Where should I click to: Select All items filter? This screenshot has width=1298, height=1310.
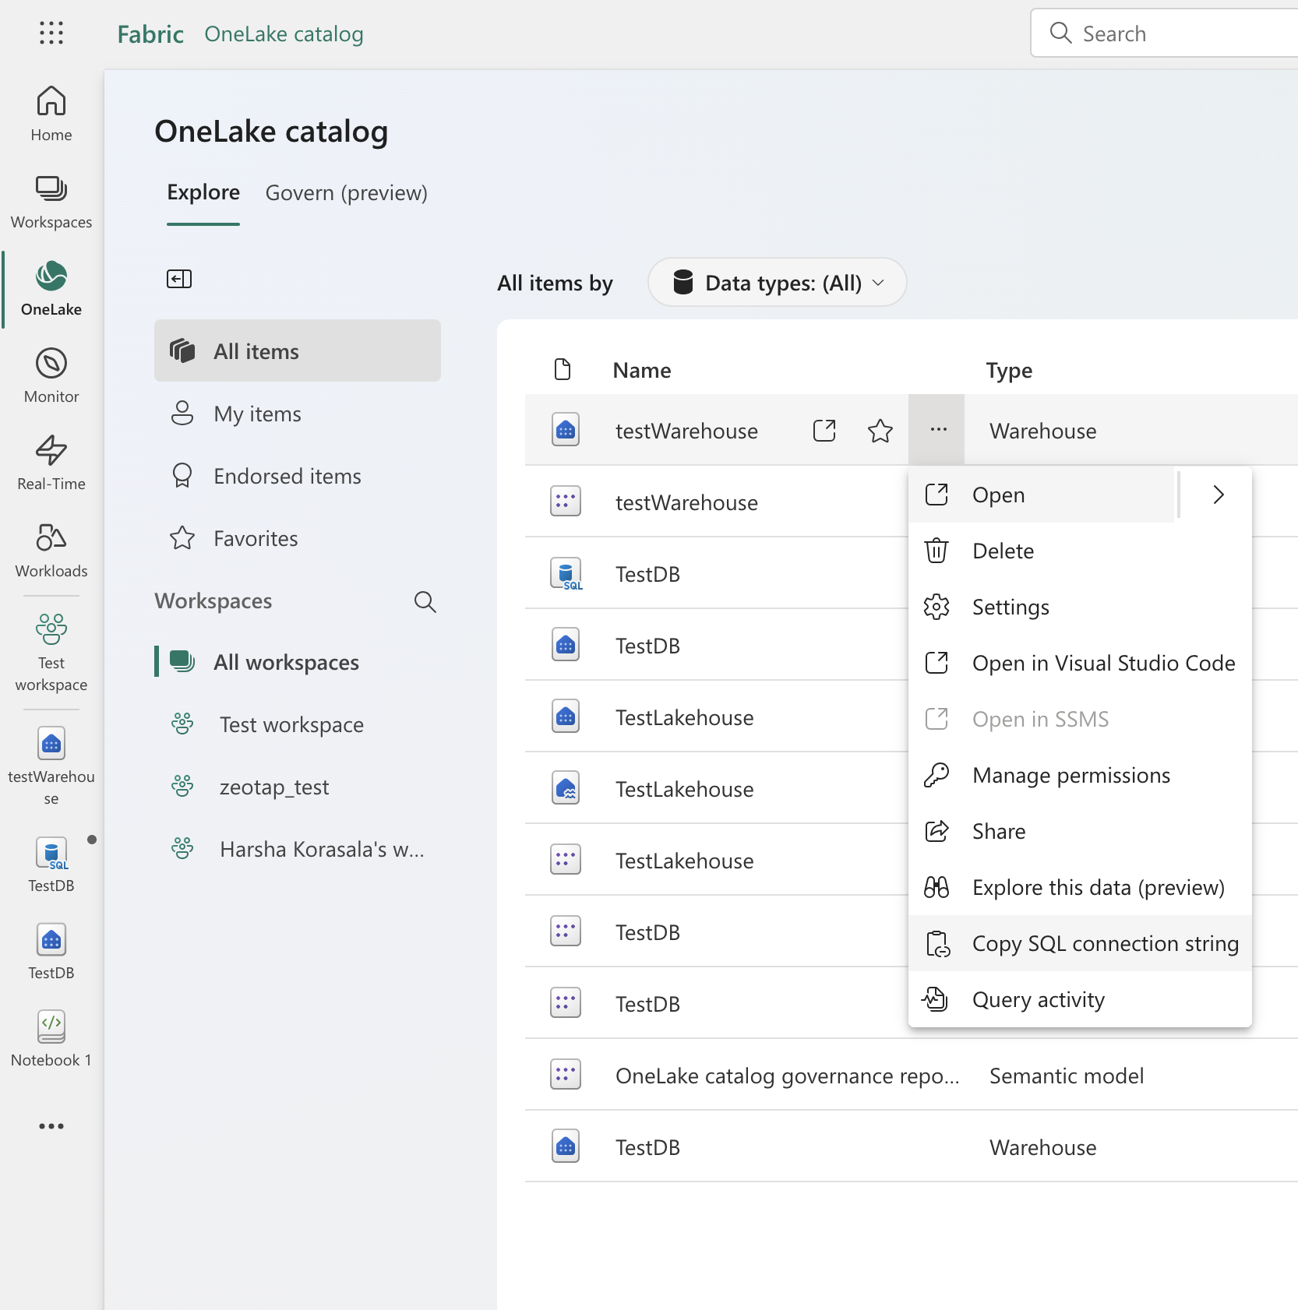(298, 350)
